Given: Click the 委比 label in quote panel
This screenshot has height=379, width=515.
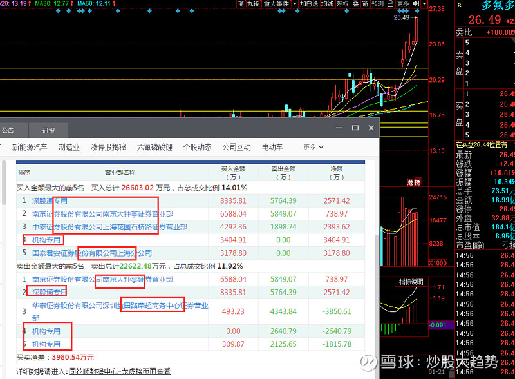Looking at the screenshot, I should pos(464,32).
